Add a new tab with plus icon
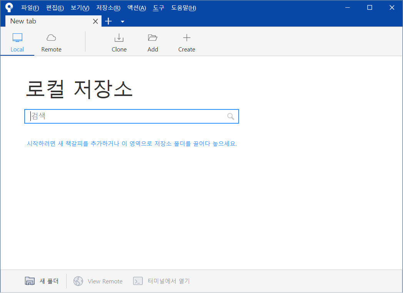Viewport: 403px width, 293px height. pos(109,21)
